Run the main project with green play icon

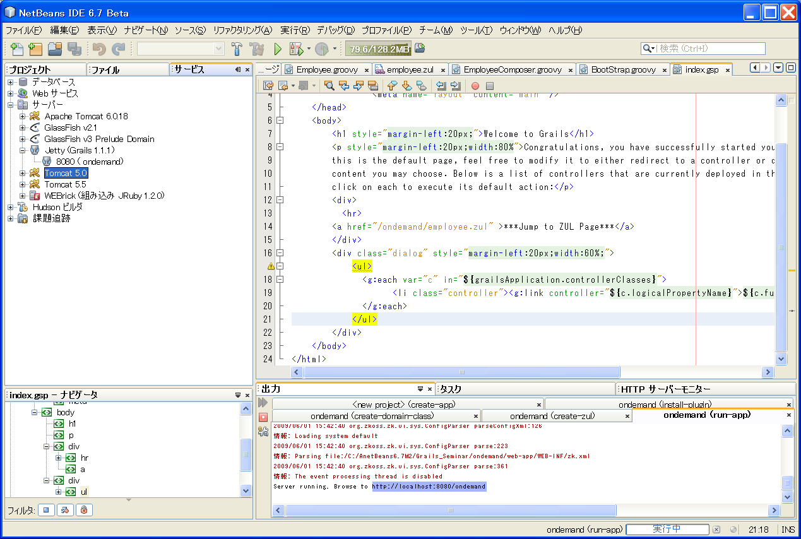click(277, 49)
